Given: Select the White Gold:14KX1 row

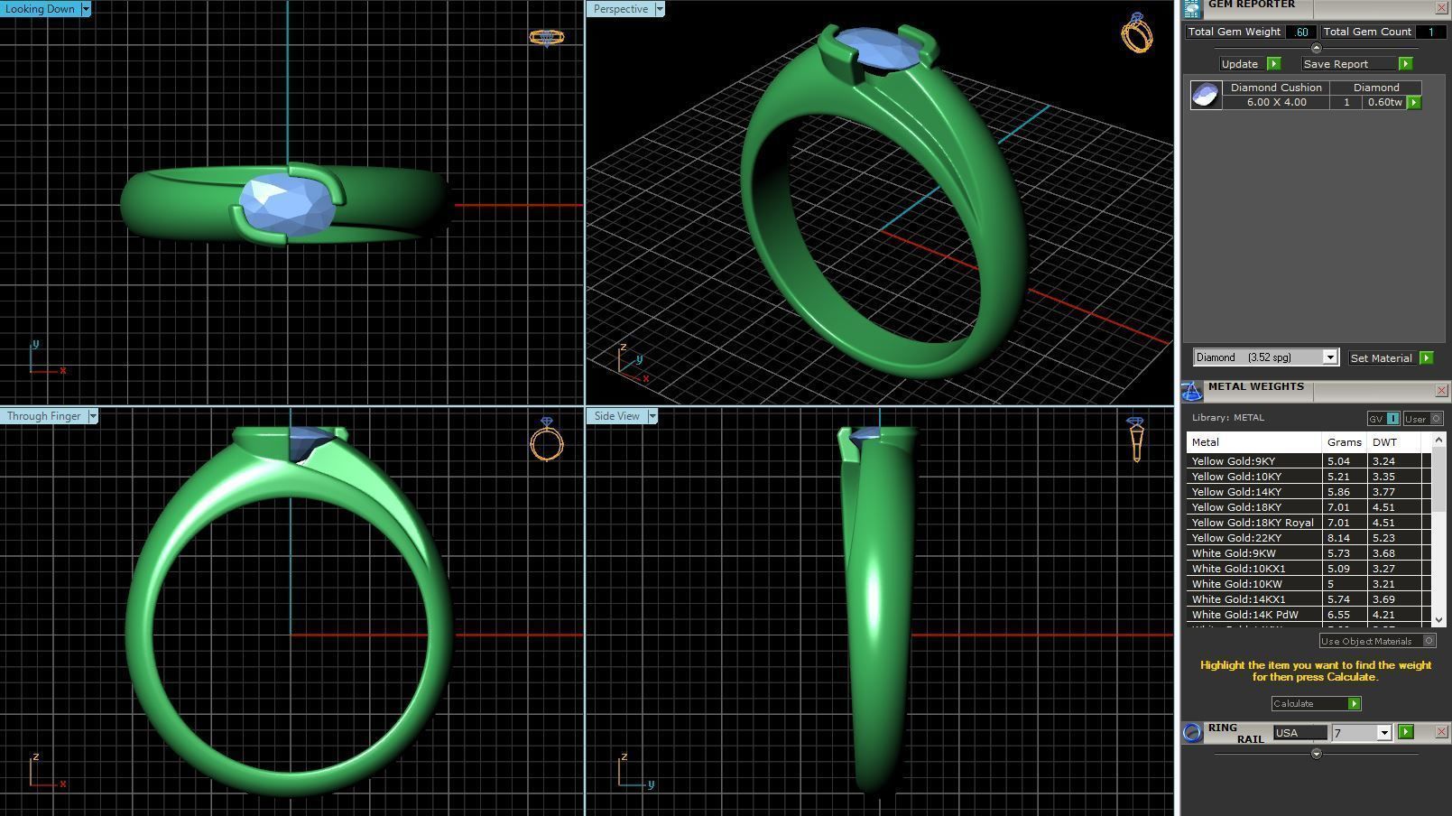Looking at the screenshot, I should click(1308, 599).
